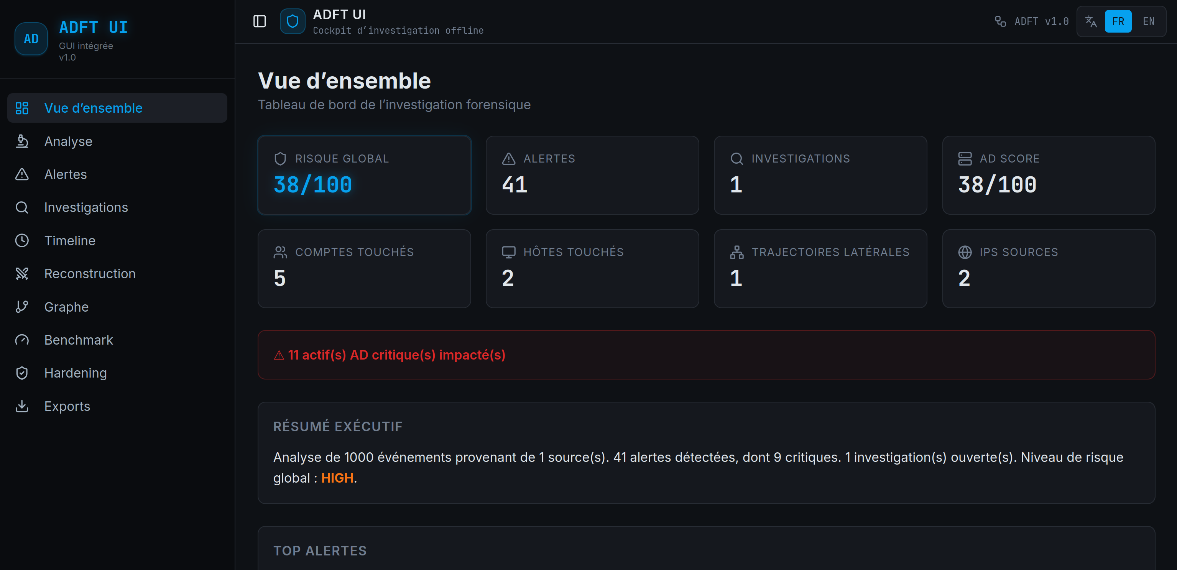This screenshot has width=1177, height=570.
Task: Toggle the sidebar collapse control in header
Action: pyautogui.click(x=259, y=21)
